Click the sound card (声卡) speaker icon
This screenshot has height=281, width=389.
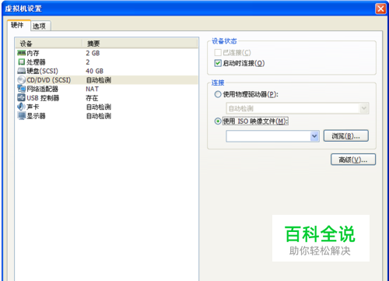click(x=21, y=107)
